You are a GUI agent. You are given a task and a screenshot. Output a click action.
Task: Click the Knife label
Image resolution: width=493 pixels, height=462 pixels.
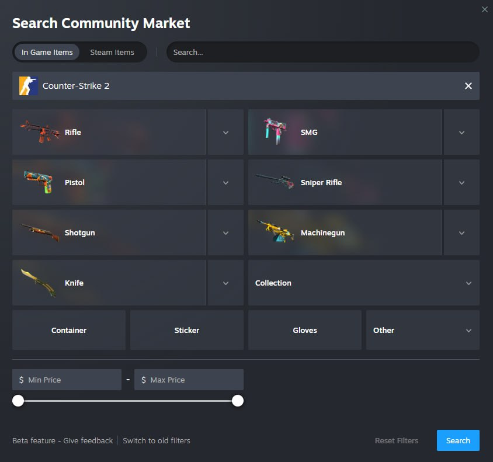pos(74,283)
